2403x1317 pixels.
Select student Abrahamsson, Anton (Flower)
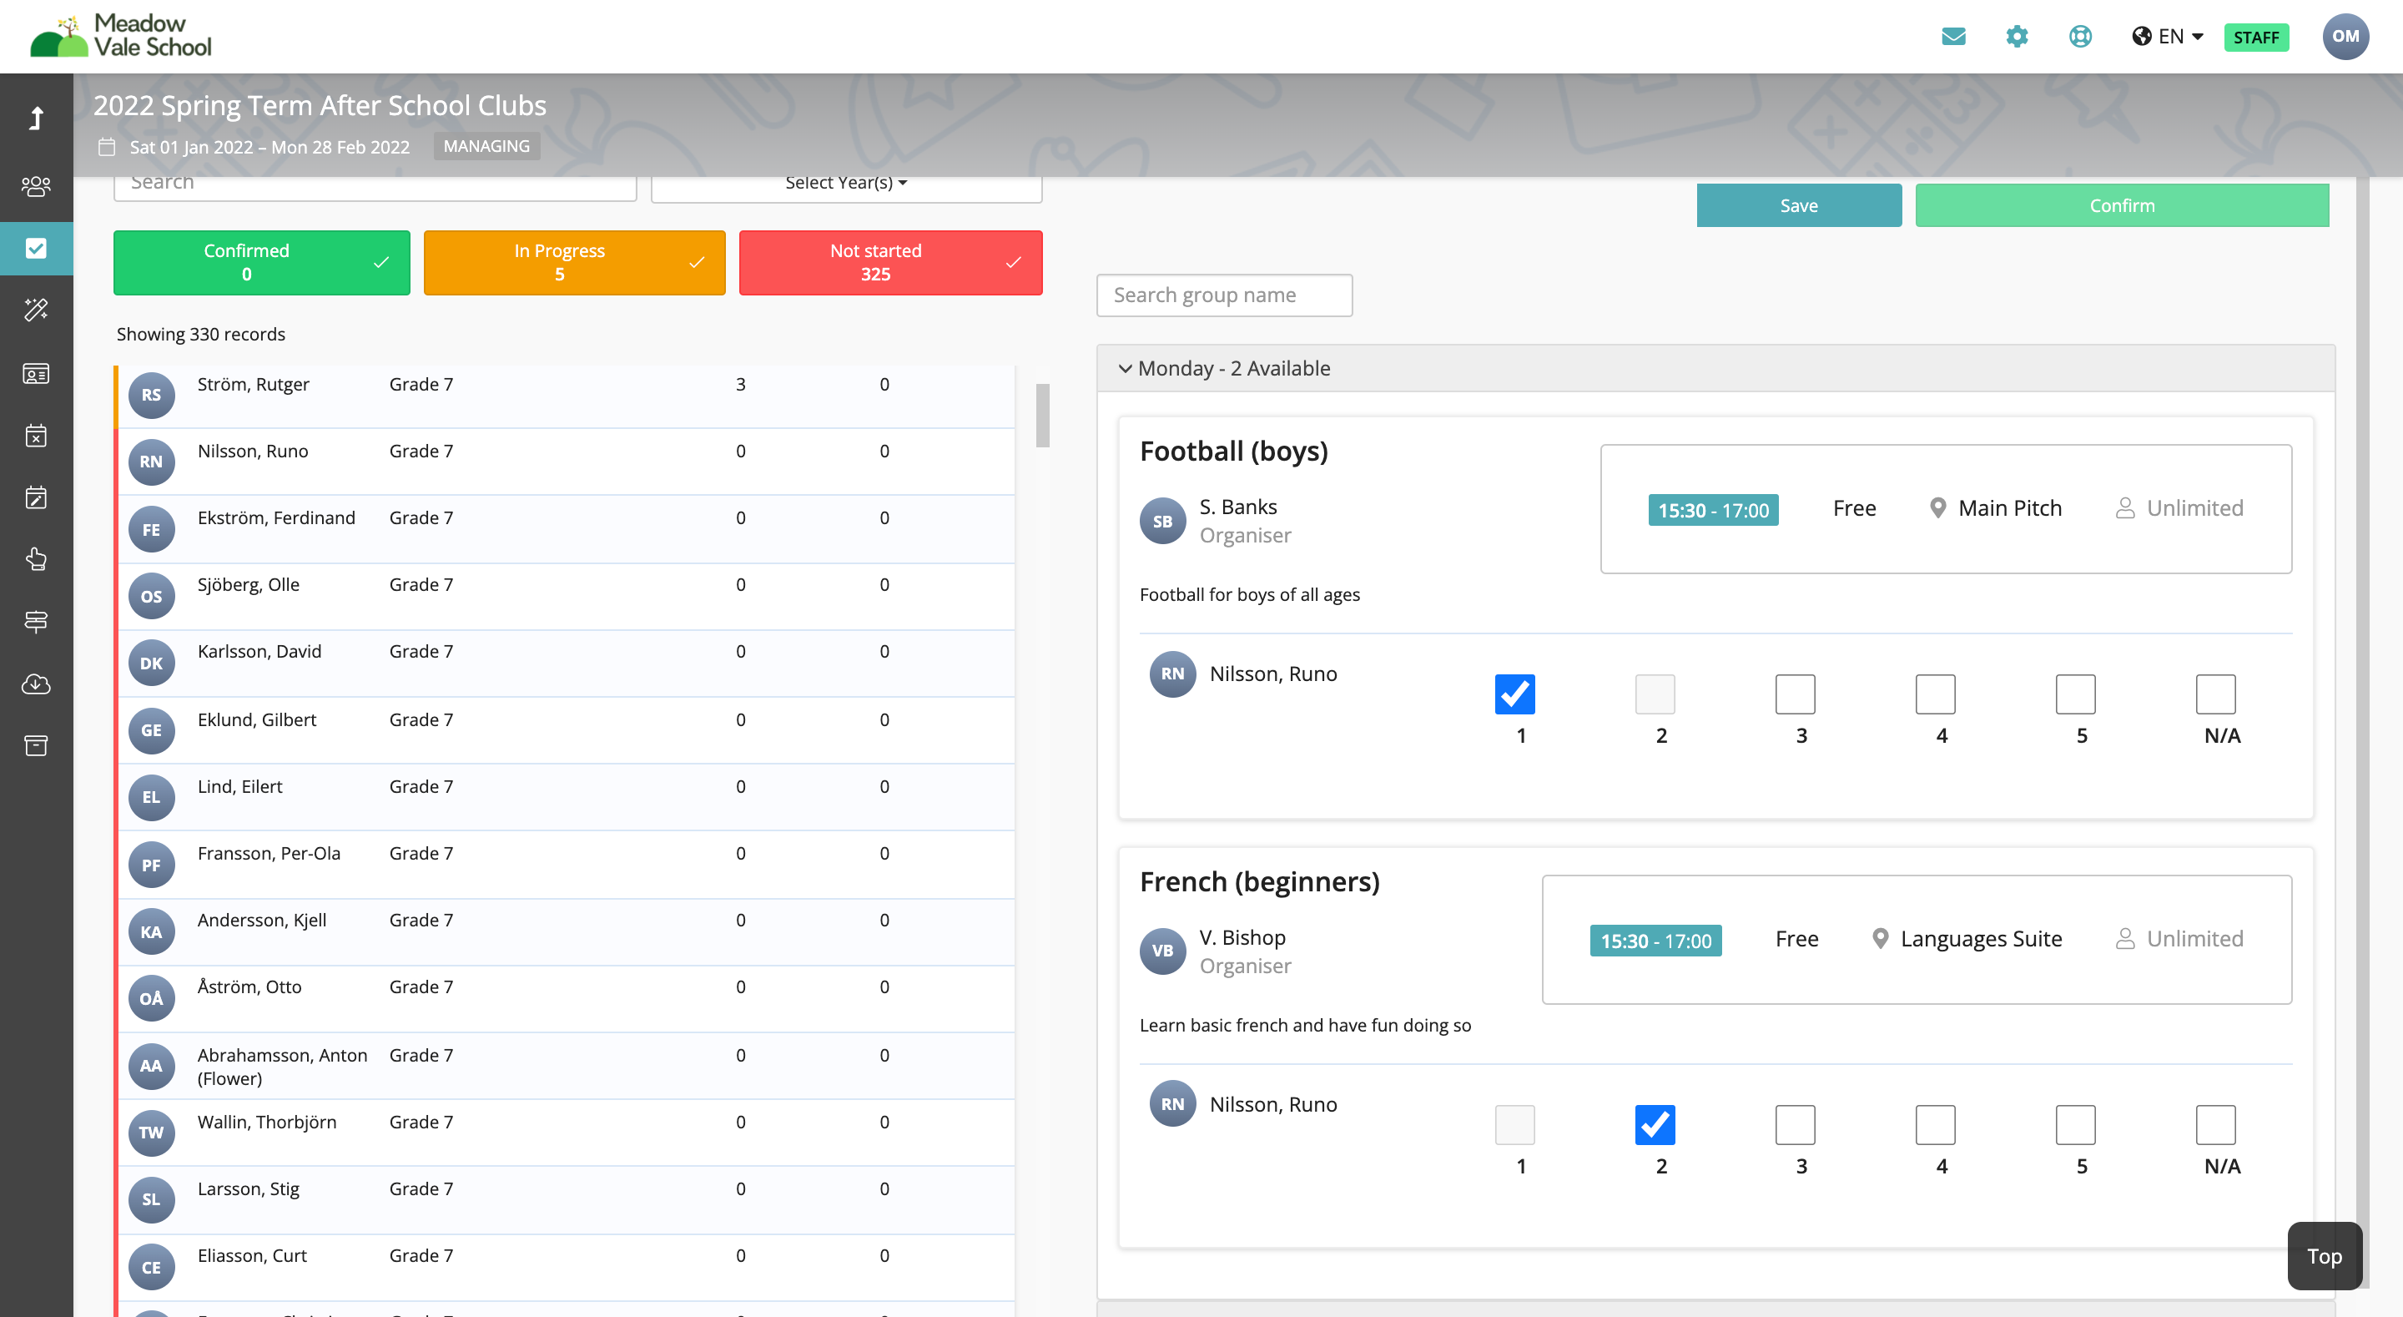(566, 1066)
